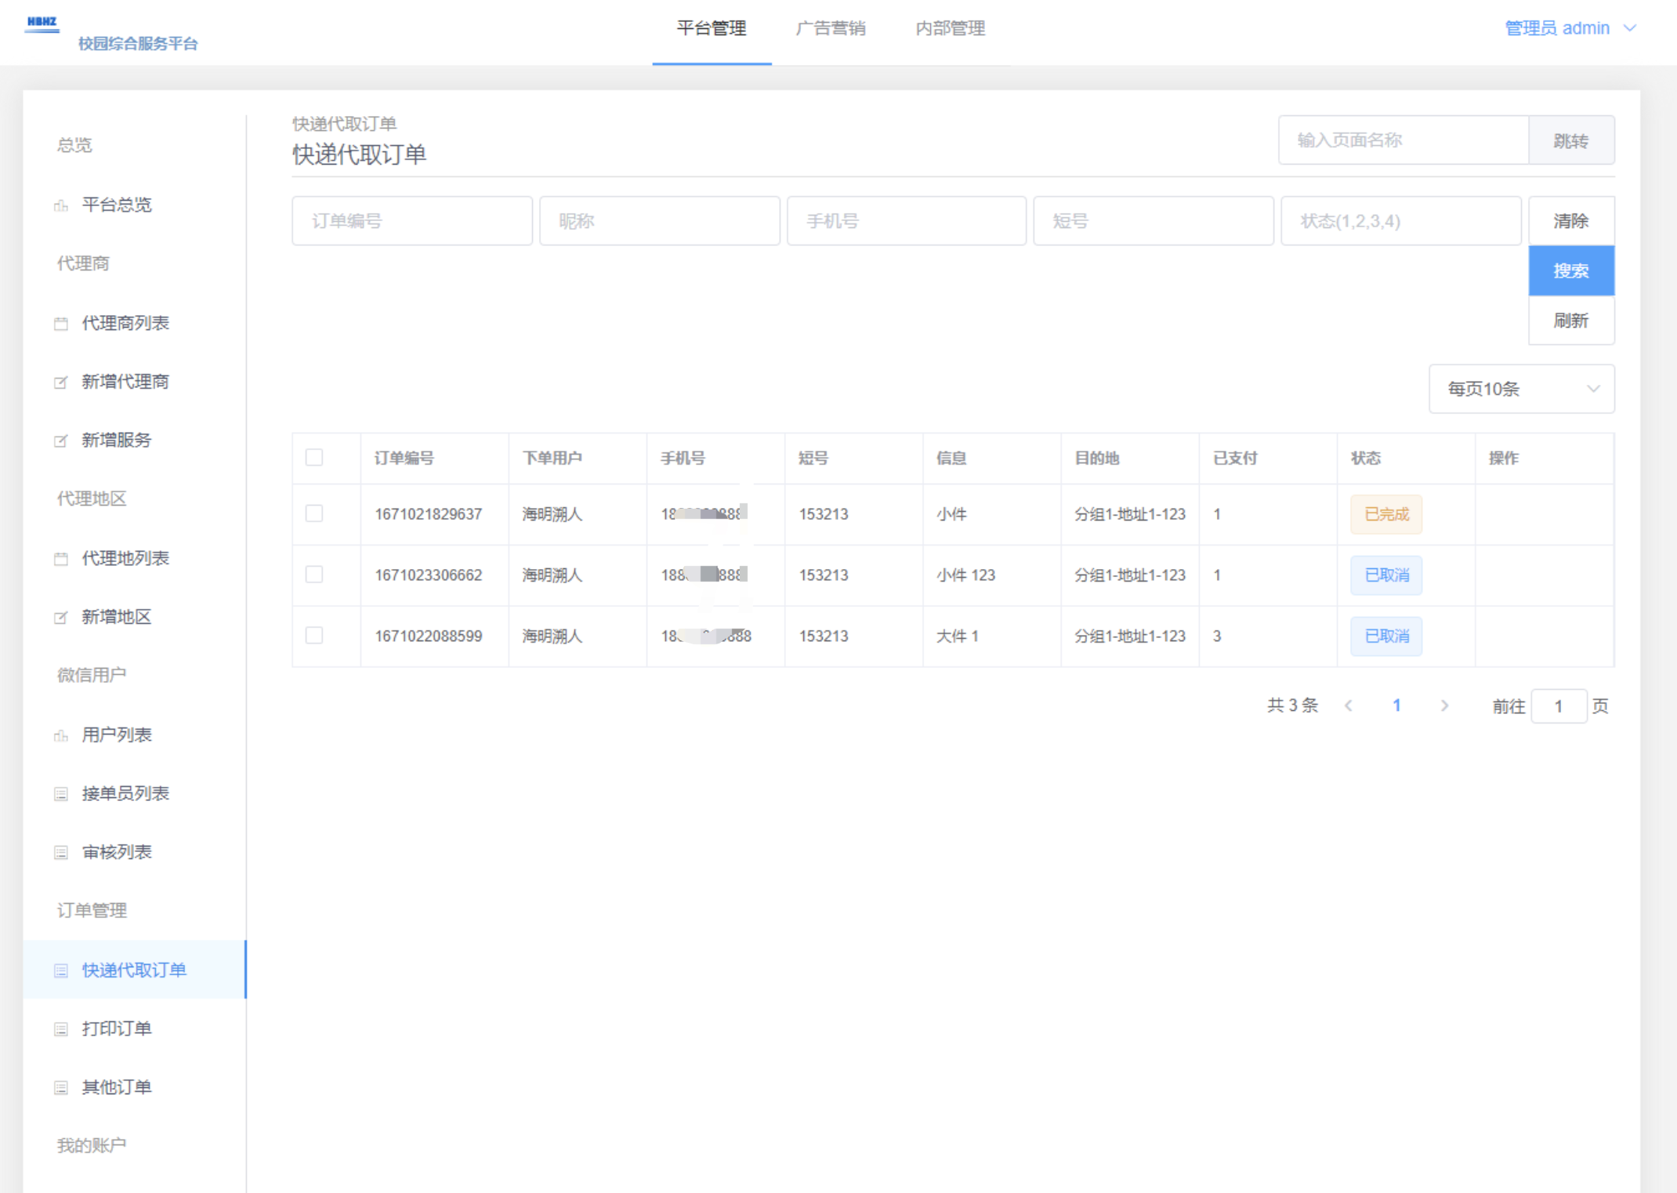The height and width of the screenshot is (1193, 1677).
Task: Open 平台总览 in the sidebar
Action: (x=135, y=205)
